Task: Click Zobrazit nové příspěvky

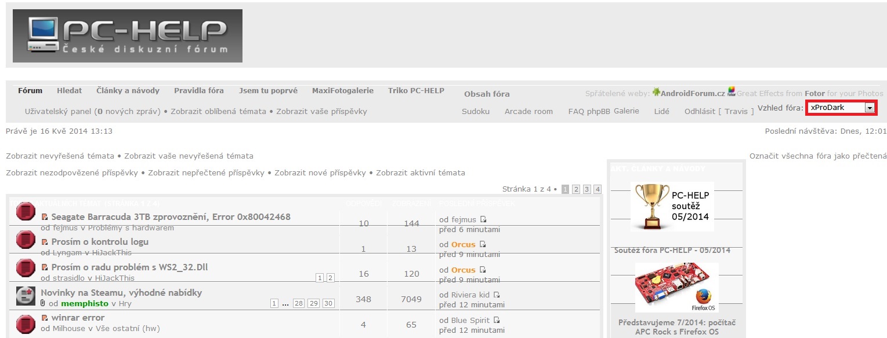Action: click(320, 172)
